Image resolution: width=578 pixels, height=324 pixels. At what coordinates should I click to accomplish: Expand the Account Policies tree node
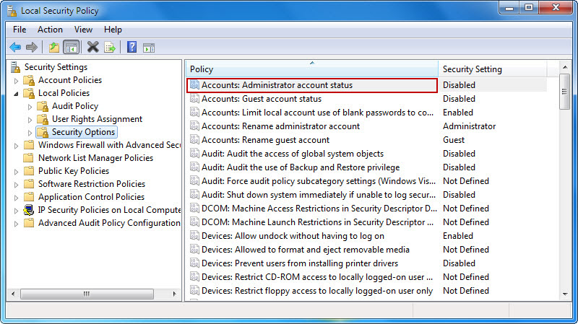click(17, 80)
